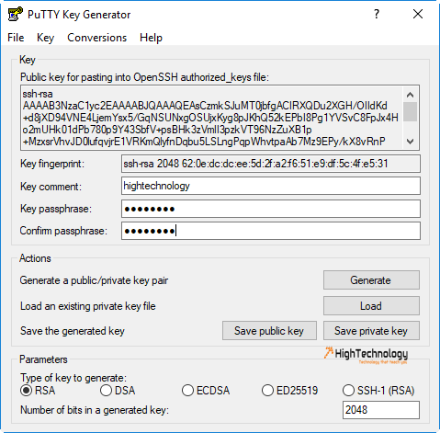Select the DSA key type
Image resolution: width=440 pixels, height=433 pixels.
(106, 391)
